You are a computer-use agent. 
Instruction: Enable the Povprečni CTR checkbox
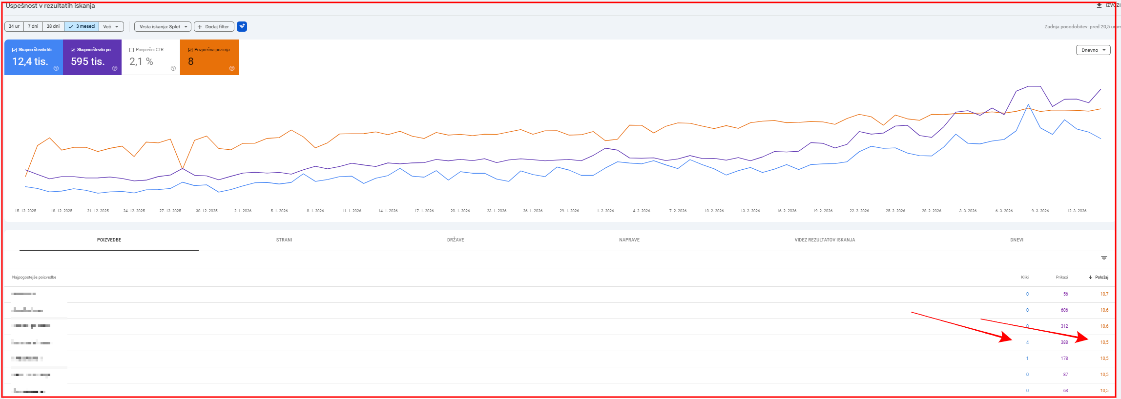pos(131,50)
